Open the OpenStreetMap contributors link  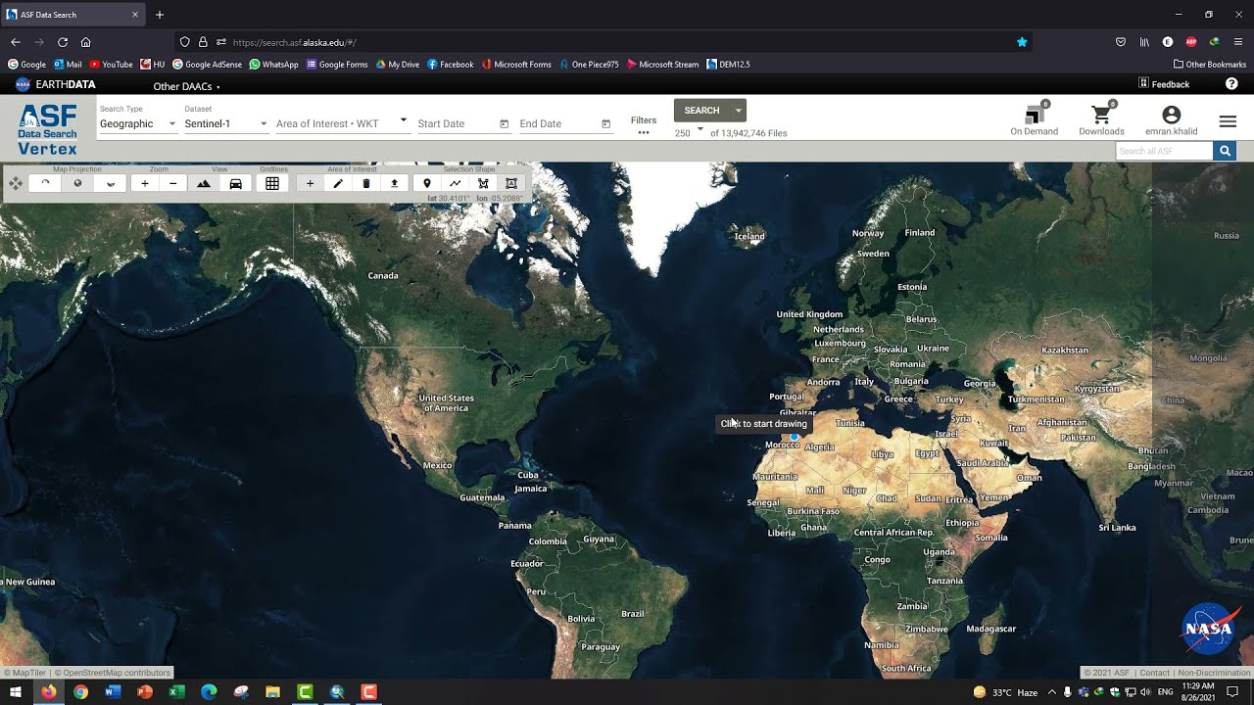coord(112,673)
